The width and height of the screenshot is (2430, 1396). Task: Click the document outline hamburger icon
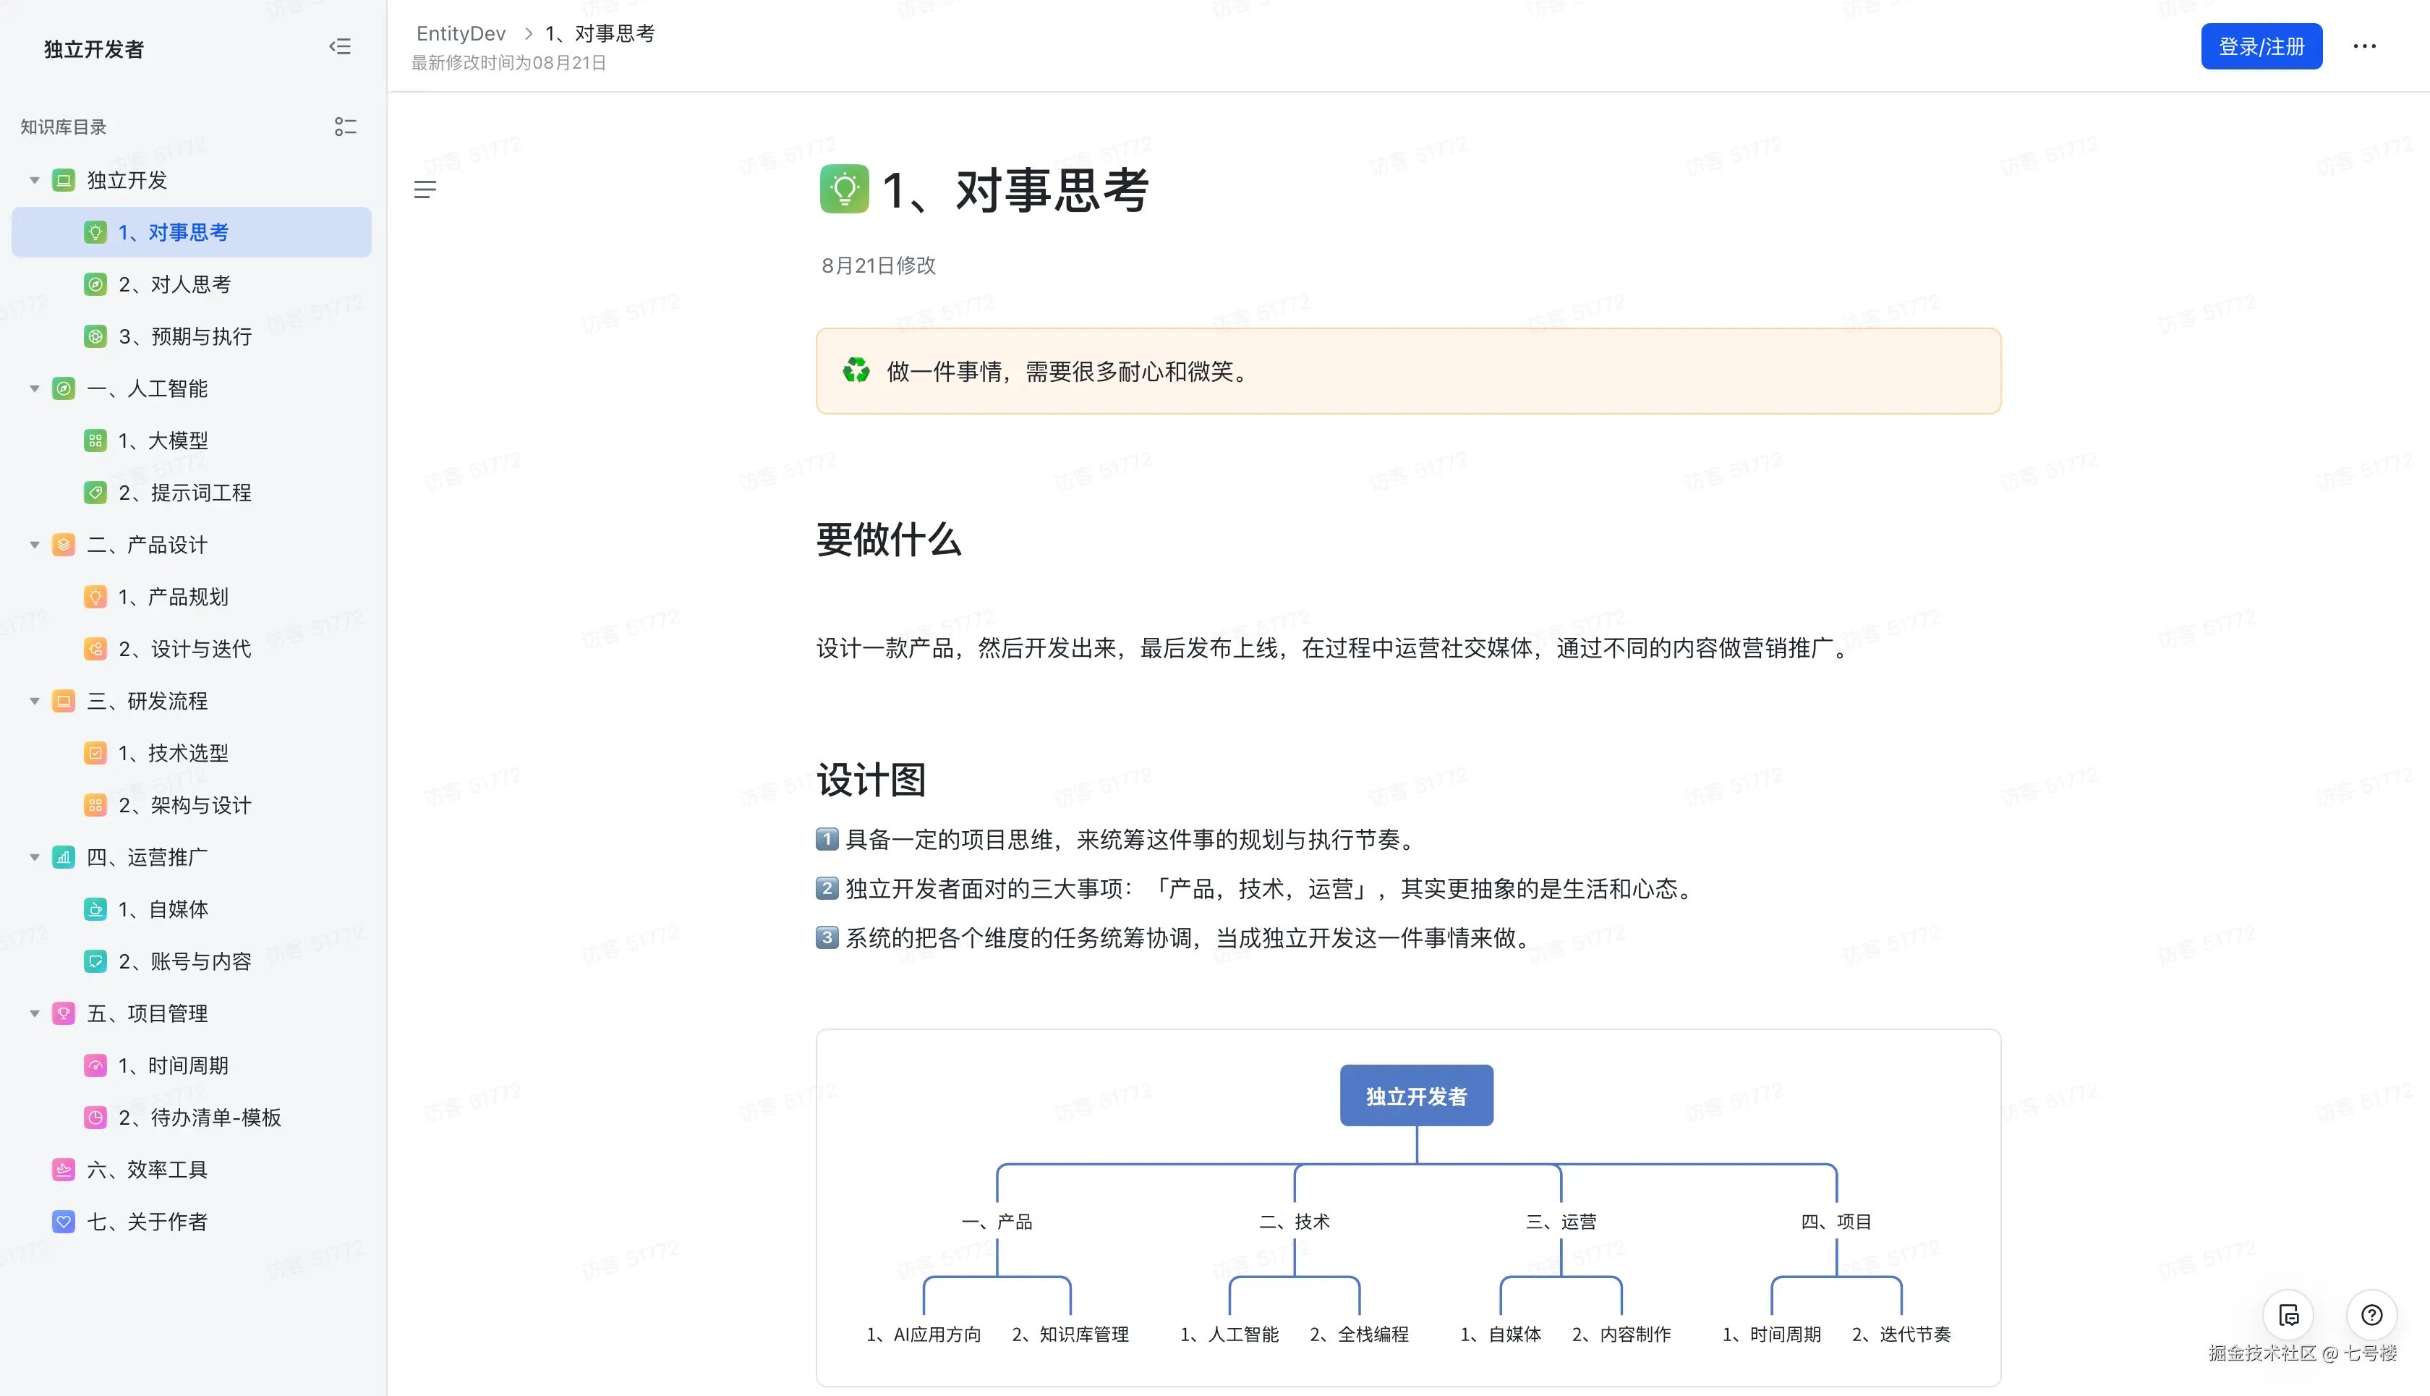pos(425,189)
